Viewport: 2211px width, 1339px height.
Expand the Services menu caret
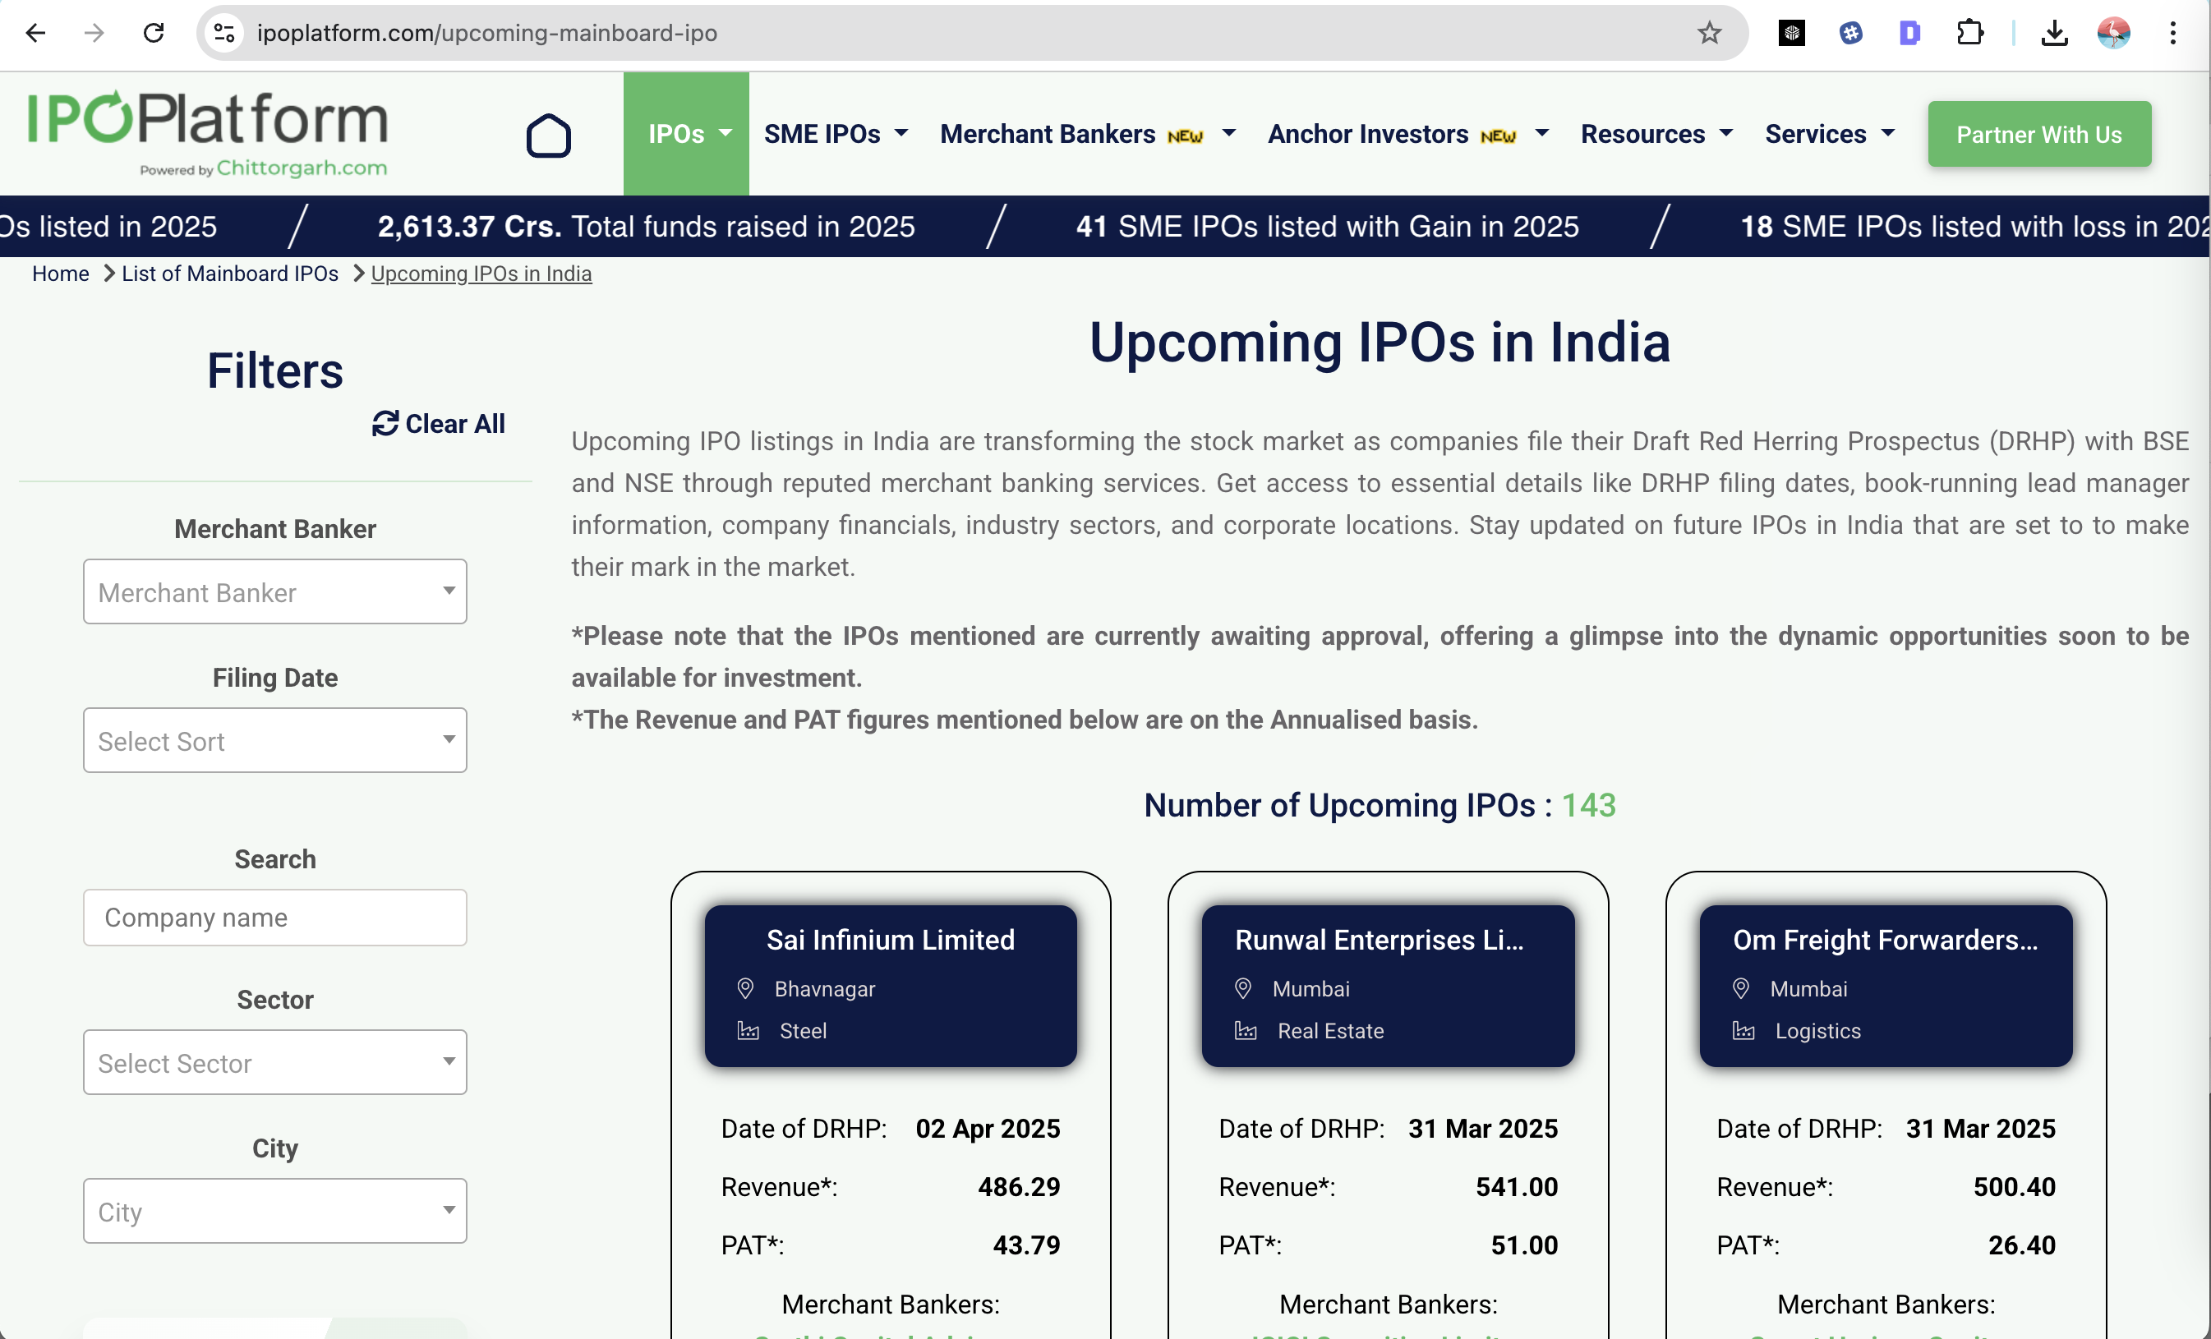pos(1888,133)
